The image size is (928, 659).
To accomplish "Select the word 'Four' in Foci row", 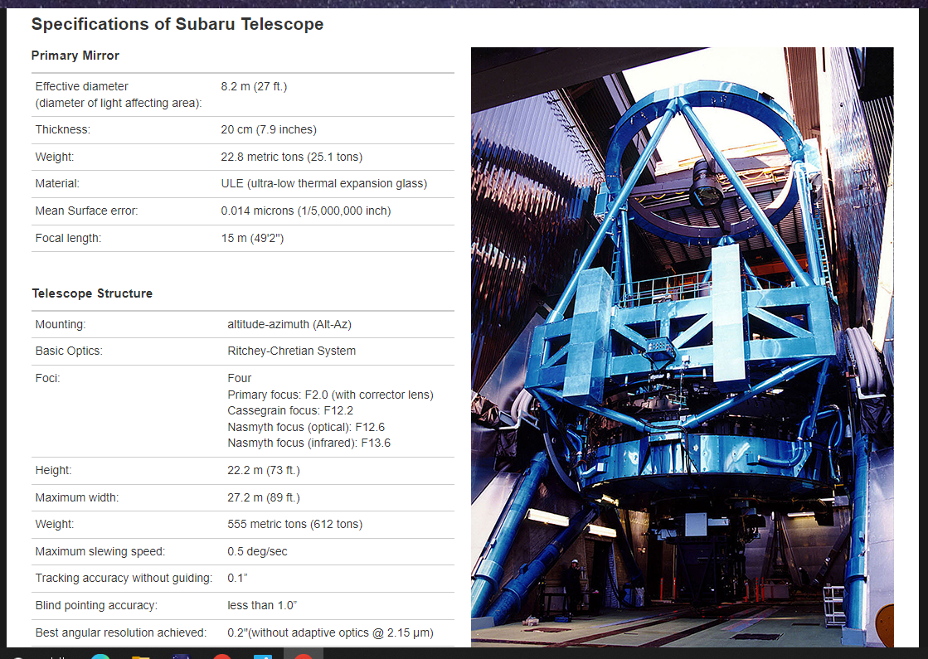I will [240, 378].
